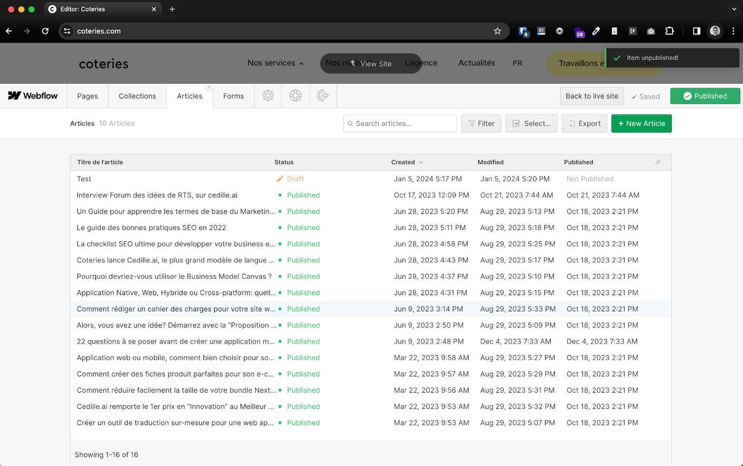
Task: Sort by the Modified column header
Action: pos(490,162)
